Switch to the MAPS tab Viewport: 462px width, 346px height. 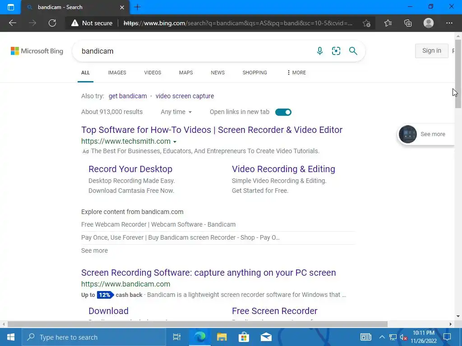(186, 73)
